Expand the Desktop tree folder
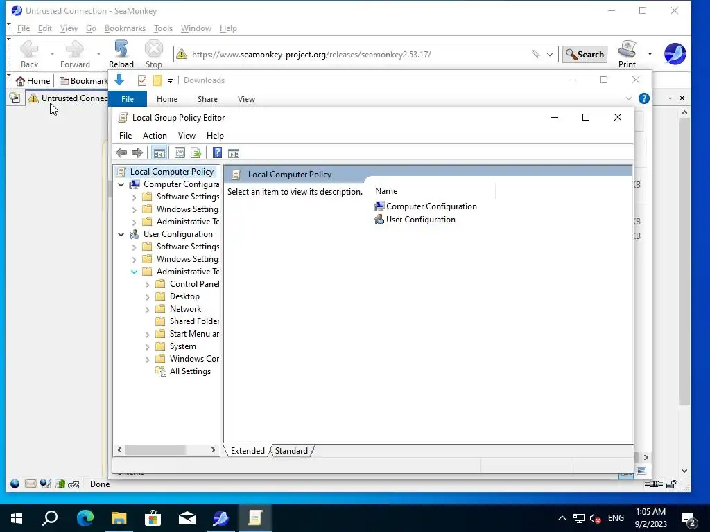 (147, 297)
